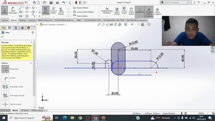Screen dimensions: 215x121
Task: Switch to the Features tab
Action: (x=5, y=20)
